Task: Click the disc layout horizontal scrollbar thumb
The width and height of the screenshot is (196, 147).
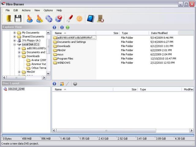Action: coord(106,131)
